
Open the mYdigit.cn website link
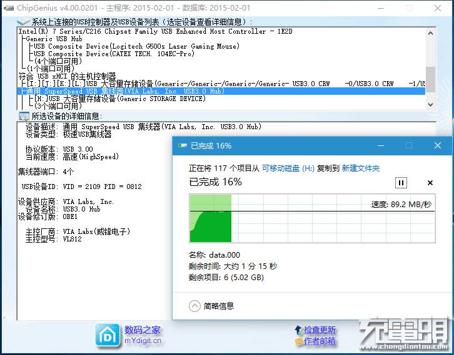(143, 341)
